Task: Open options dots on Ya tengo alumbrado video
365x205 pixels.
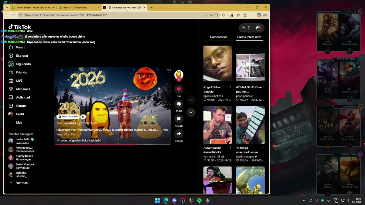Action: [263, 147]
